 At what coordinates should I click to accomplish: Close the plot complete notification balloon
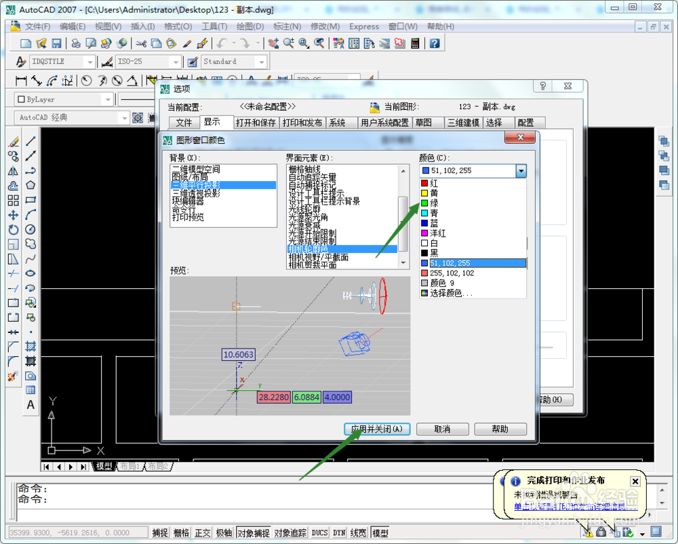(x=635, y=482)
